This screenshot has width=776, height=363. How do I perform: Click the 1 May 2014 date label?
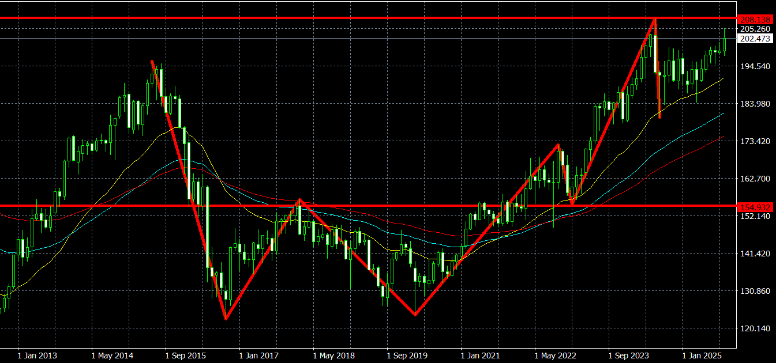click(112, 356)
